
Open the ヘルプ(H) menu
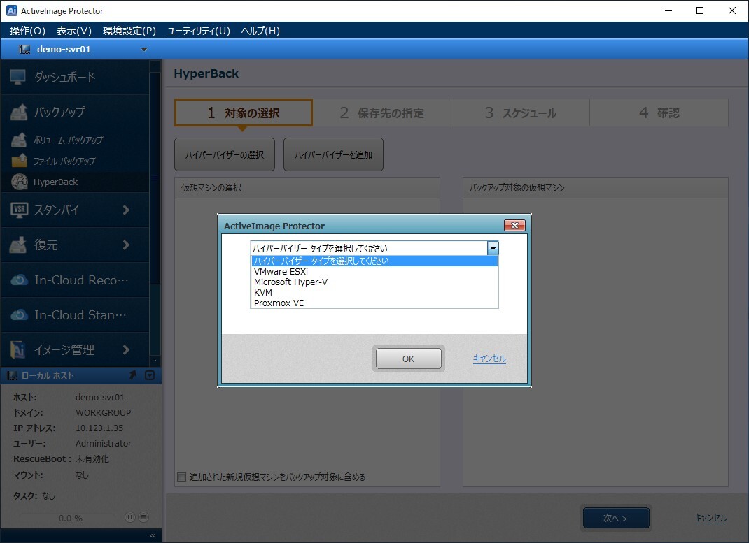pyautogui.click(x=260, y=31)
